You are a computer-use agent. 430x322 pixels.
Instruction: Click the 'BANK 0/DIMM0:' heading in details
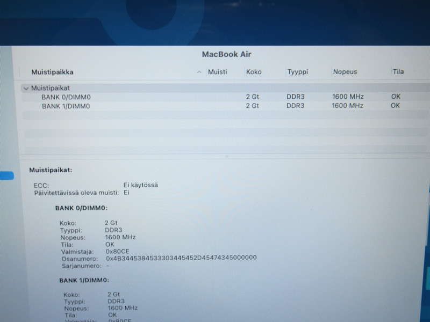pos(82,208)
